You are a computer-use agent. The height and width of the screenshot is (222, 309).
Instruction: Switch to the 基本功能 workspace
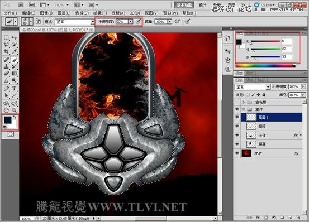(x=184, y=5)
